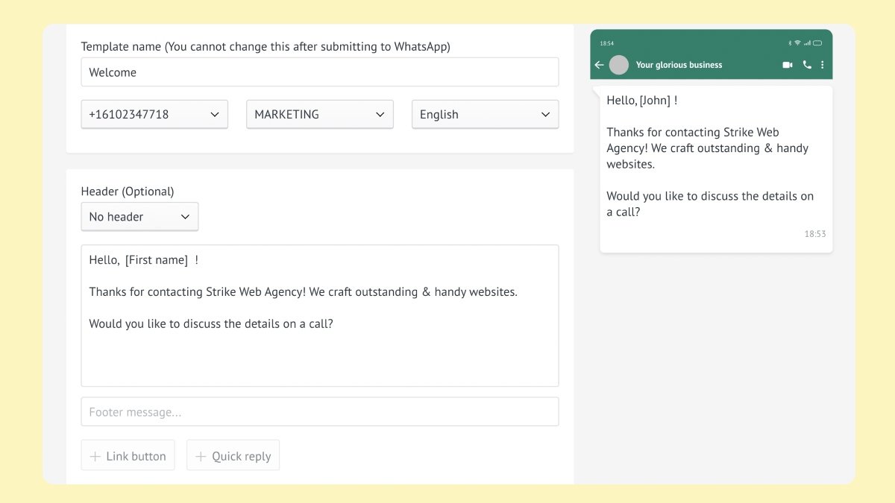Click the 18:53 timestamp on the message

(815, 233)
